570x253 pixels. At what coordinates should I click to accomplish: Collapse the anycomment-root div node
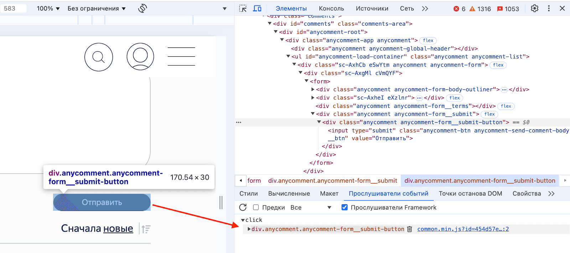click(x=276, y=32)
